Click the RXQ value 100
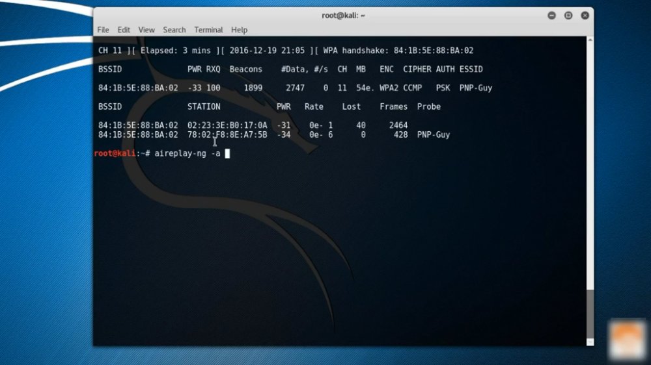Image resolution: width=651 pixels, height=365 pixels. (x=214, y=88)
